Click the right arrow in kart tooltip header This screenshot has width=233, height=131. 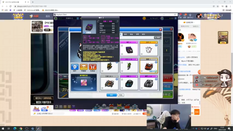pyautogui.click(x=117, y=21)
